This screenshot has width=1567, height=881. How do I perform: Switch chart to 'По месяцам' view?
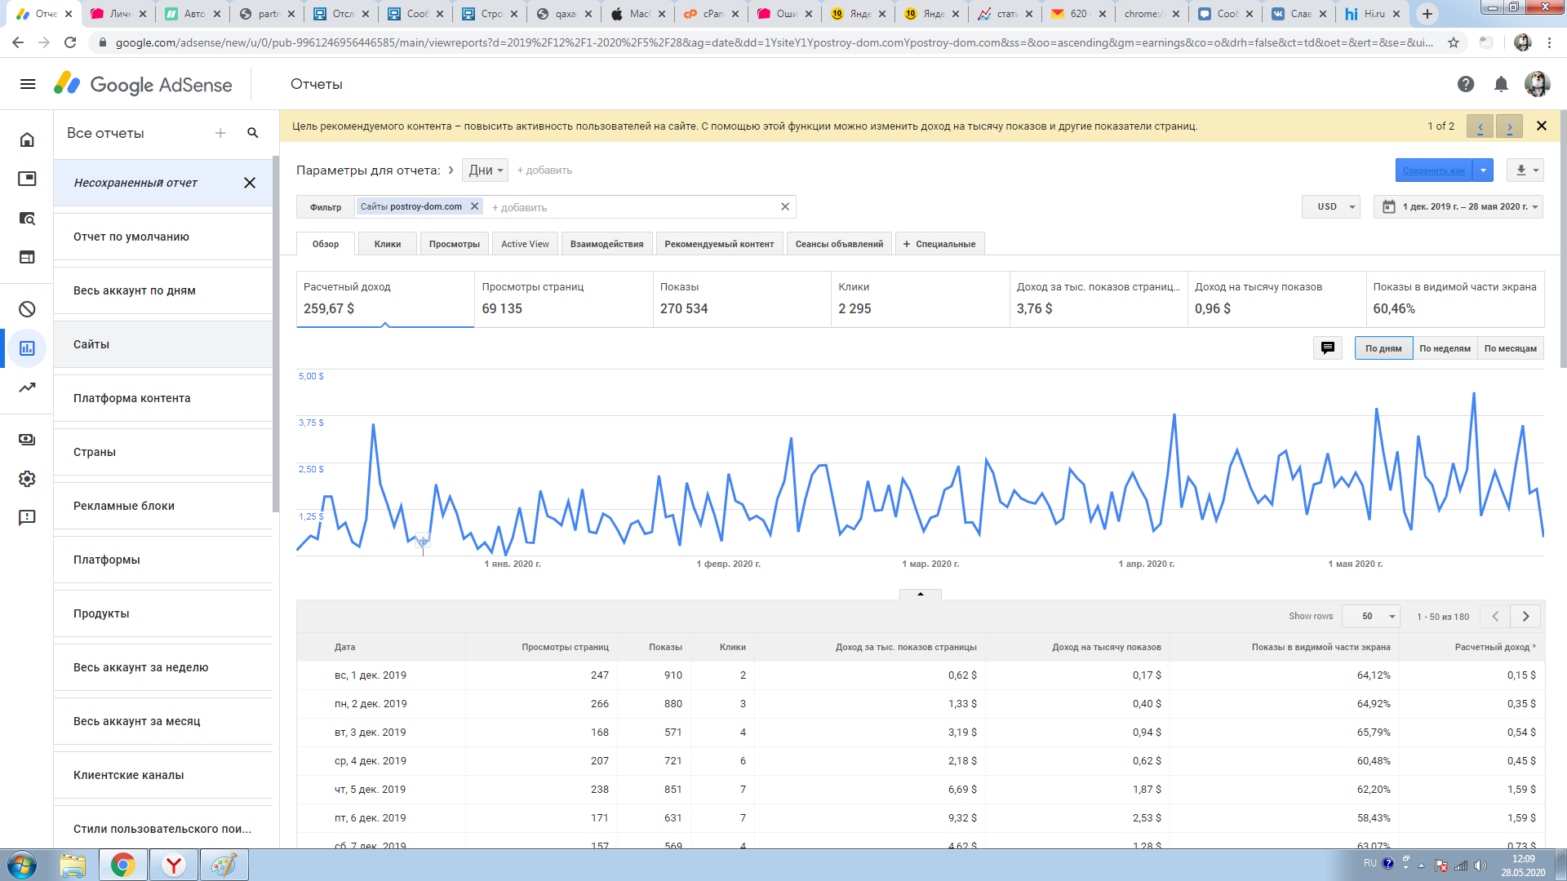pos(1510,348)
